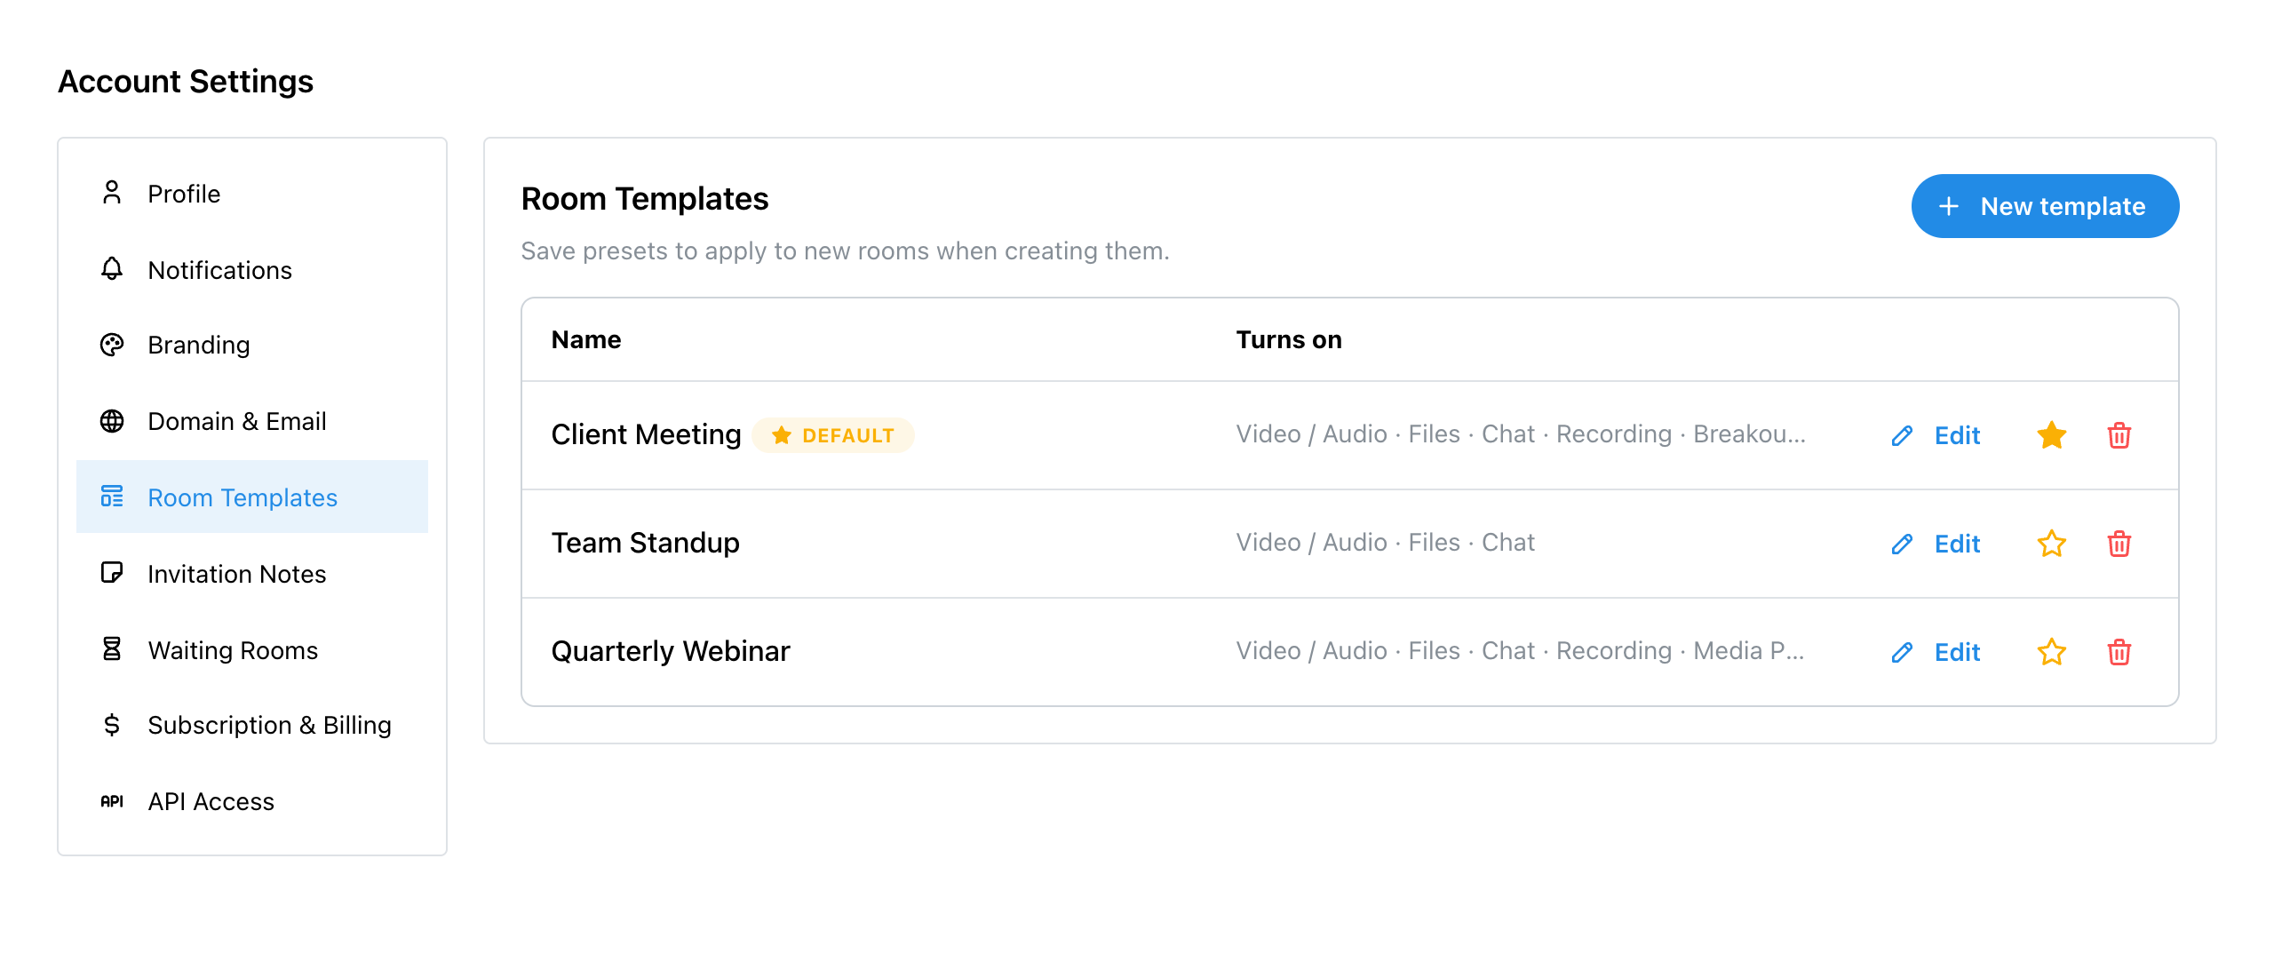This screenshot has height=970, width=2274.
Task: Go to Notifications settings
Action: [x=252, y=270]
